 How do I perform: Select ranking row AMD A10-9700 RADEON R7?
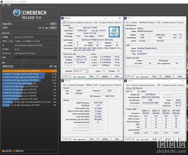[29, 102]
